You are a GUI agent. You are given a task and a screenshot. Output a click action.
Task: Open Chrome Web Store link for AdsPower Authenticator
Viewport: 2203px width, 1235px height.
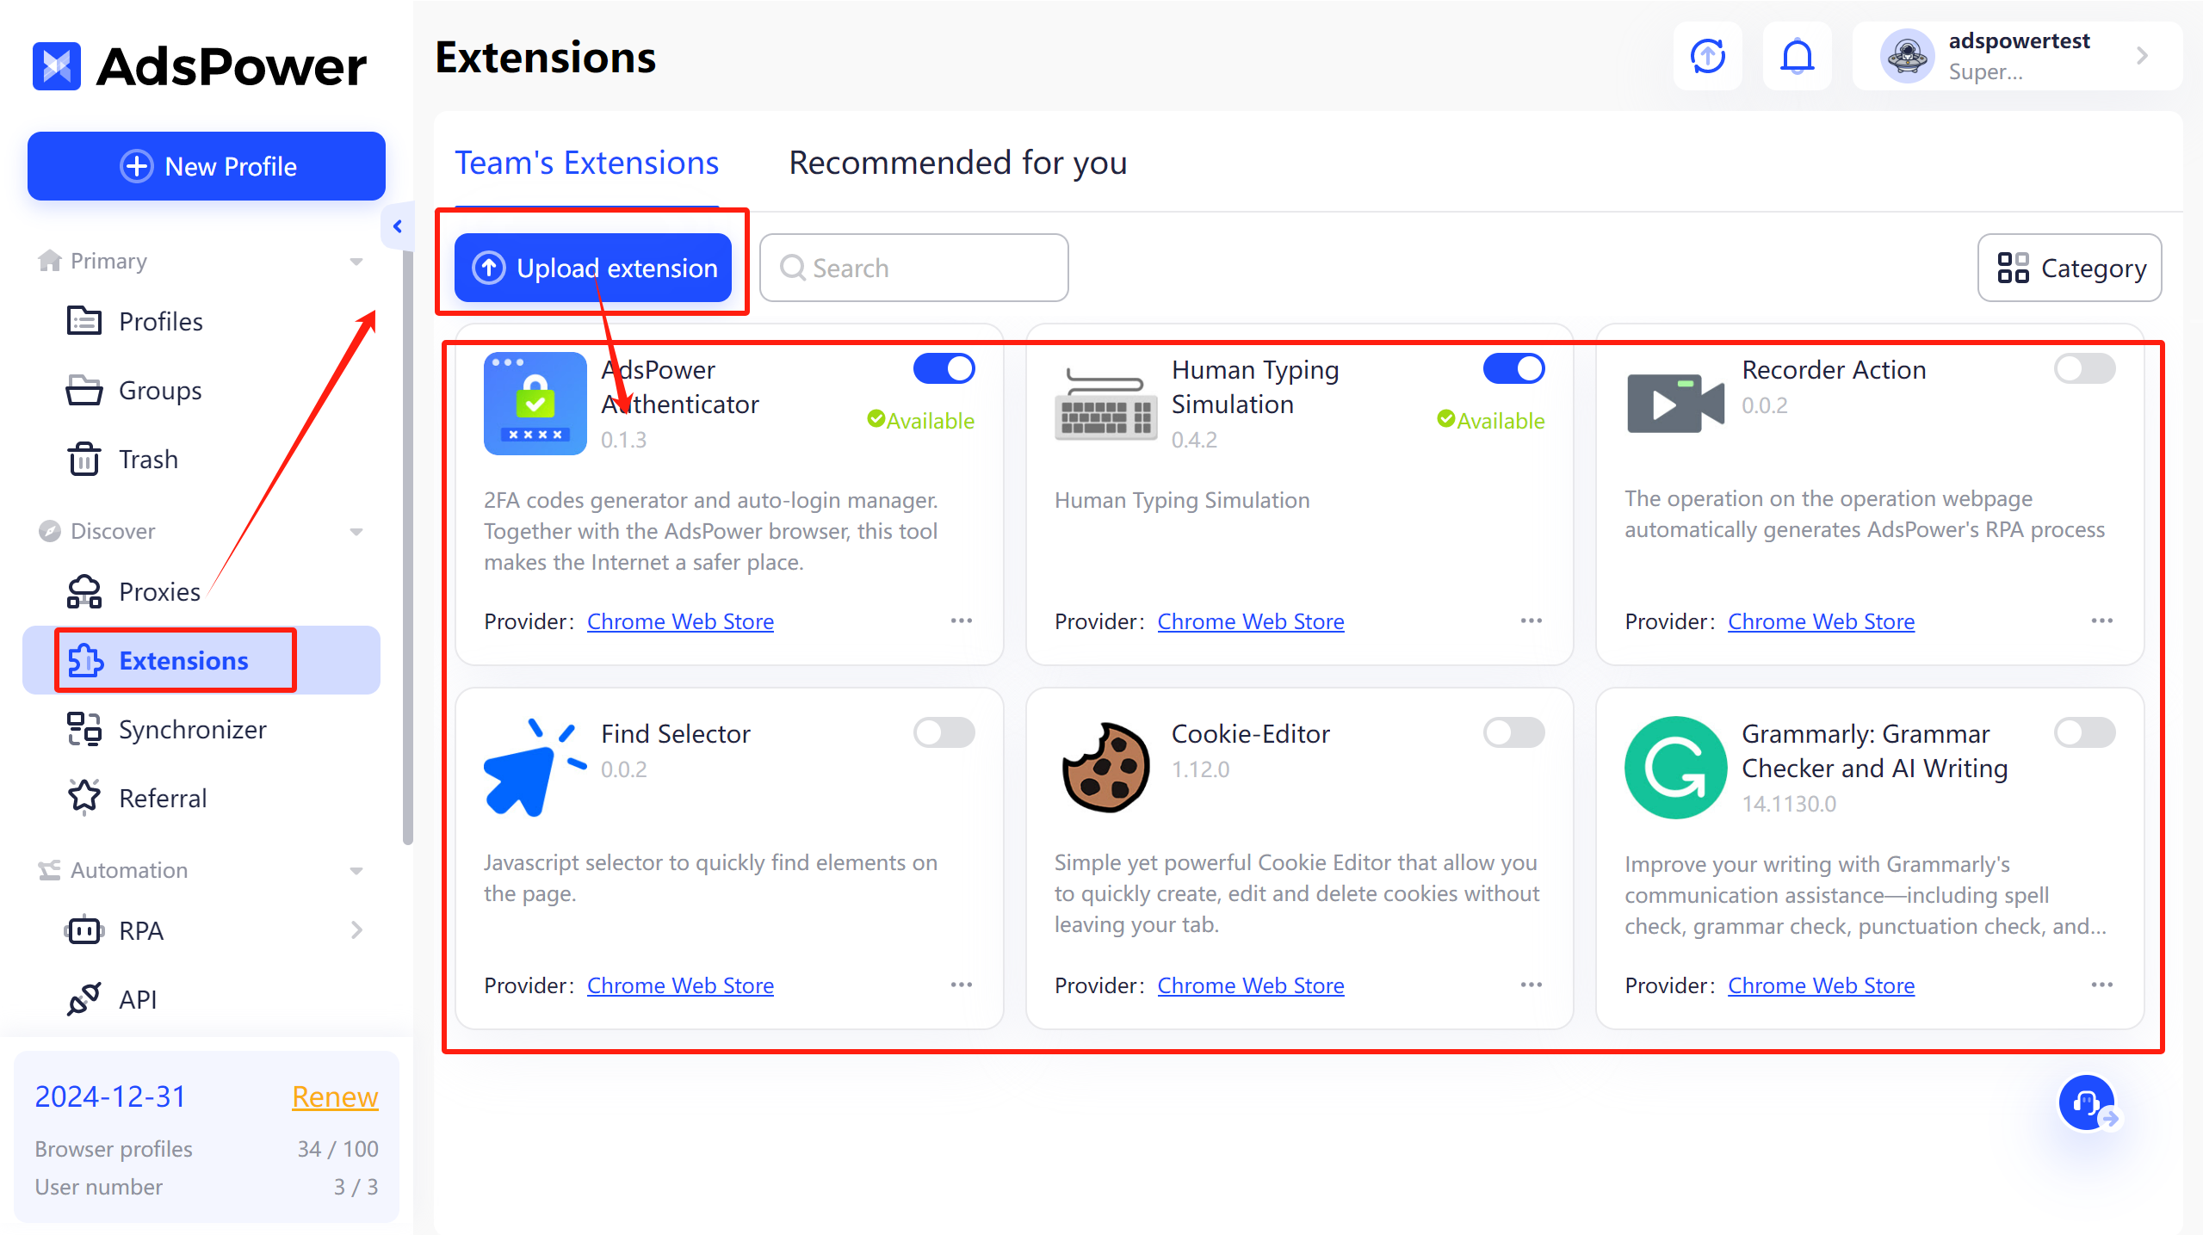(x=680, y=621)
